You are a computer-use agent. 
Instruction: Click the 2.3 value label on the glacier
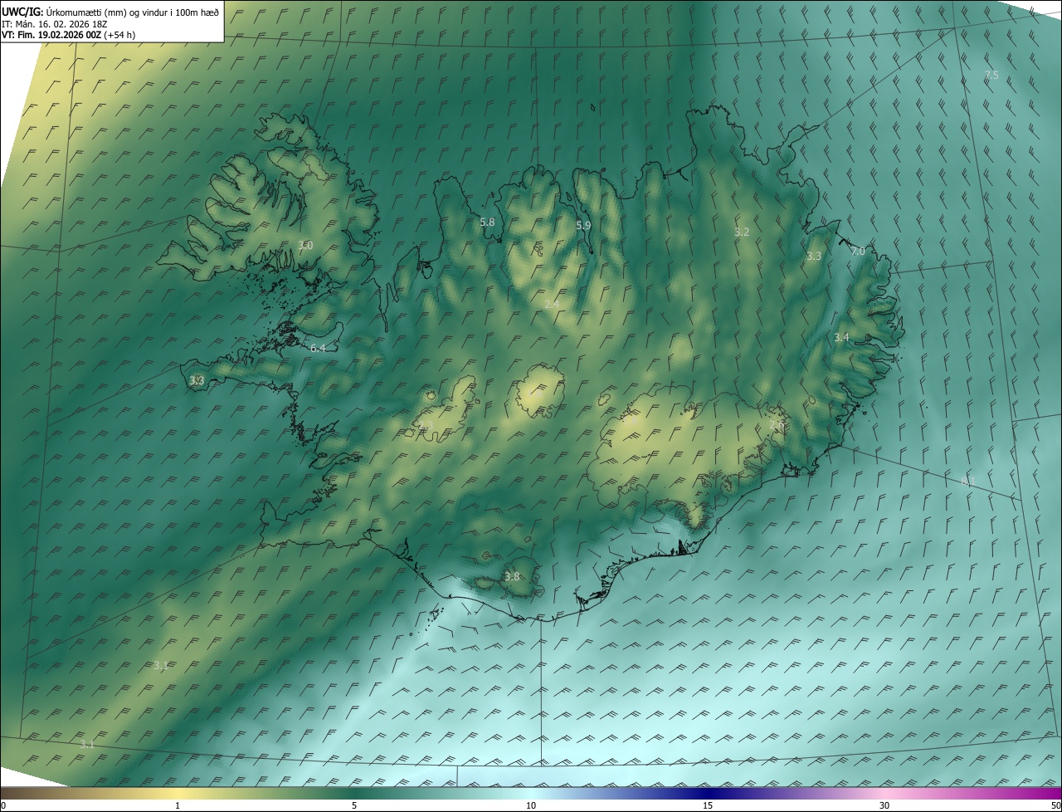pos(426,425)
